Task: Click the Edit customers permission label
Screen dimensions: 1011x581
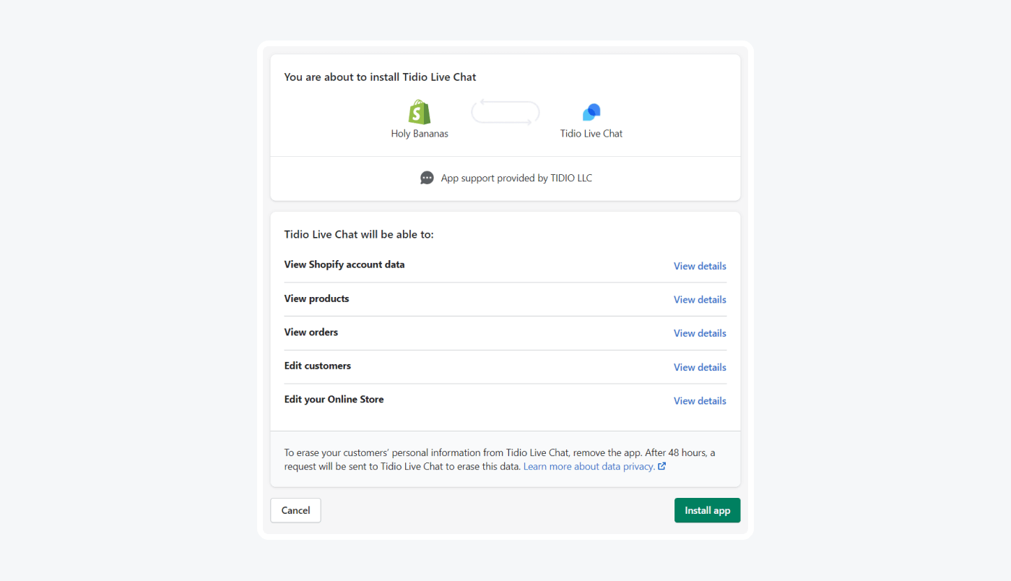Action: (318, 366)
